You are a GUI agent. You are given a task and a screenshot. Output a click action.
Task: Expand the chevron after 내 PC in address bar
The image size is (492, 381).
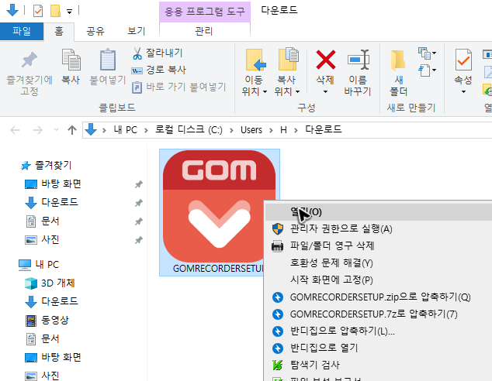tap(146, 130)
